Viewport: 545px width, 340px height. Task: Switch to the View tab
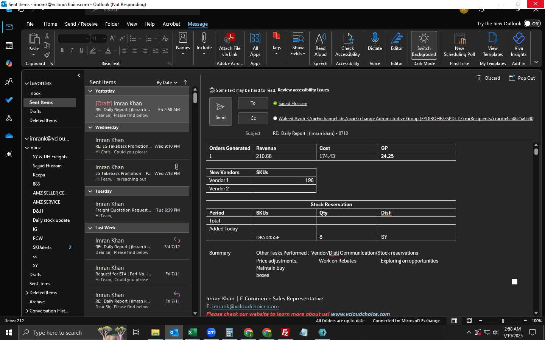click(132, 24)
